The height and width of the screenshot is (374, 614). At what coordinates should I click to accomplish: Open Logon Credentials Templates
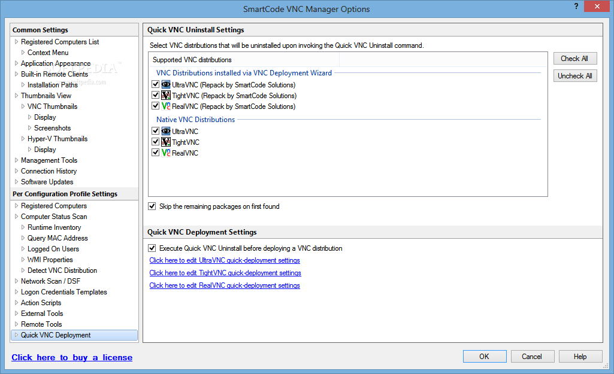pos(64,292)
